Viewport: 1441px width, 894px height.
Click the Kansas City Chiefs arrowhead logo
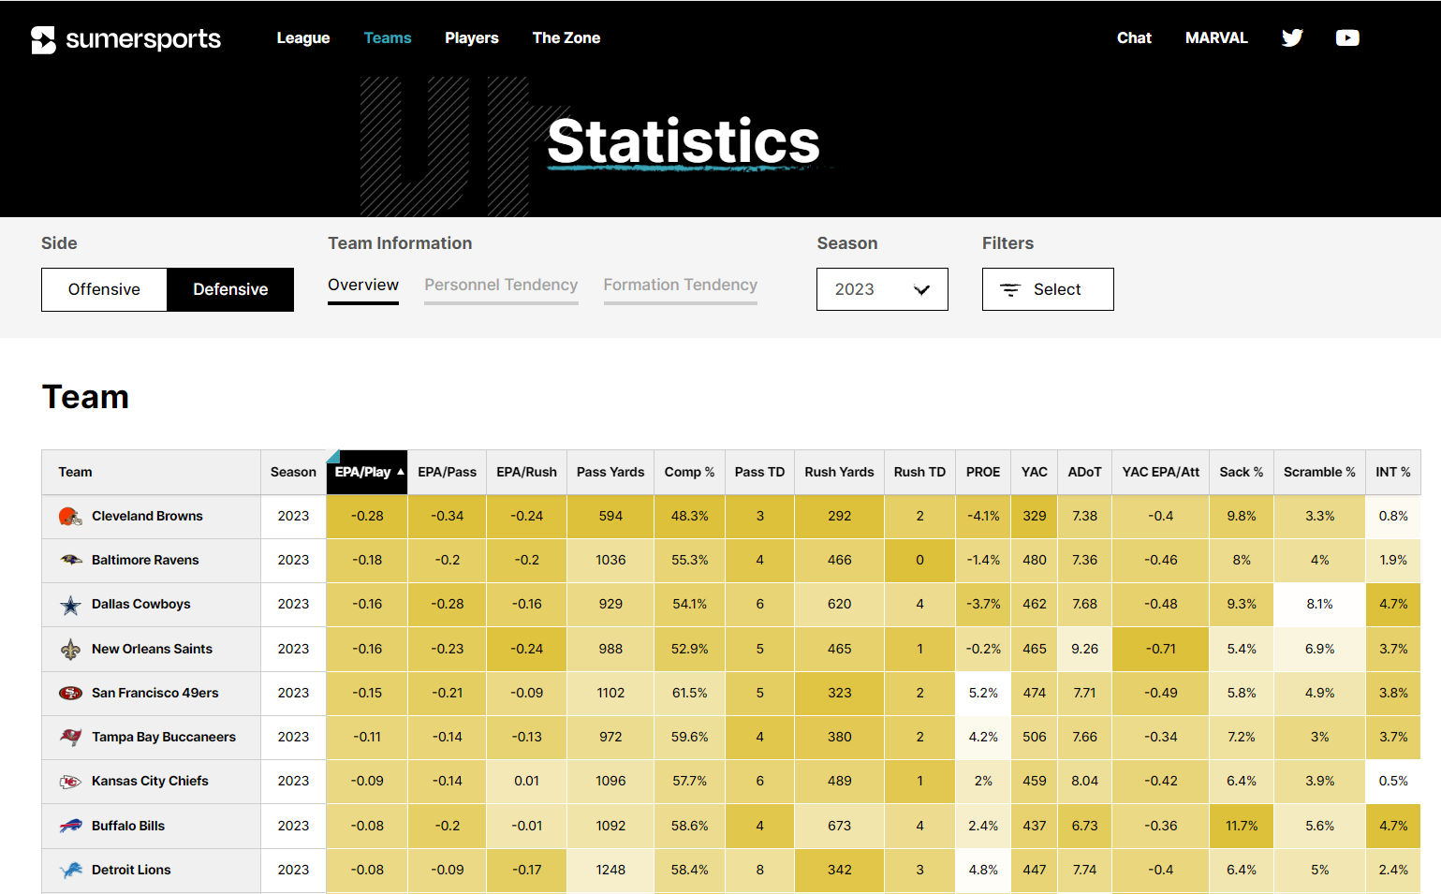[x=70, y=781]
